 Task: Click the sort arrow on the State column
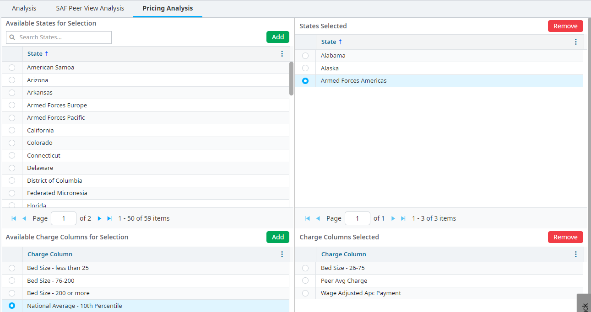pos(47,53)
